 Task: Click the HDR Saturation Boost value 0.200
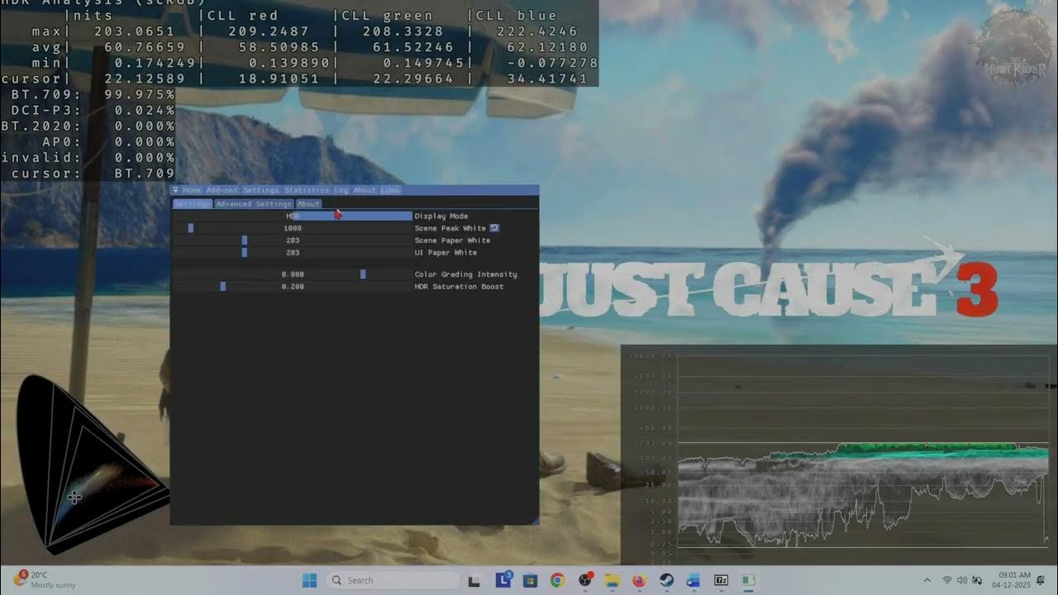[293, 287]
